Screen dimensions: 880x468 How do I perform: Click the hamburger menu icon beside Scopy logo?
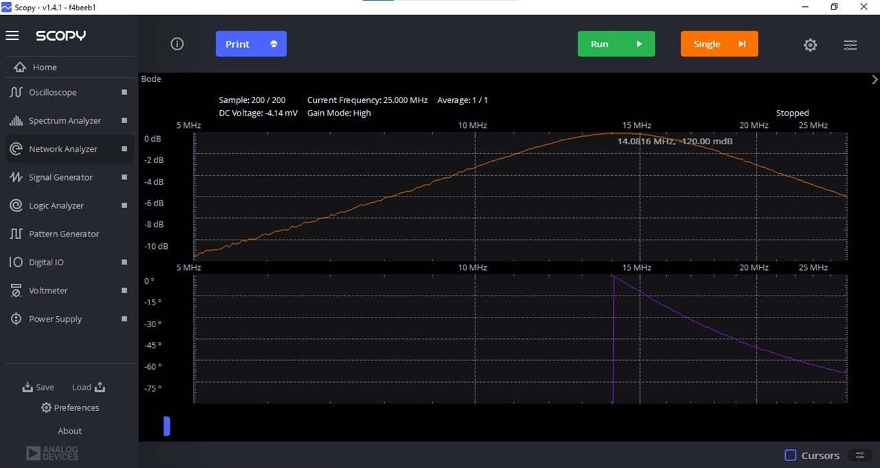(12, 35)
